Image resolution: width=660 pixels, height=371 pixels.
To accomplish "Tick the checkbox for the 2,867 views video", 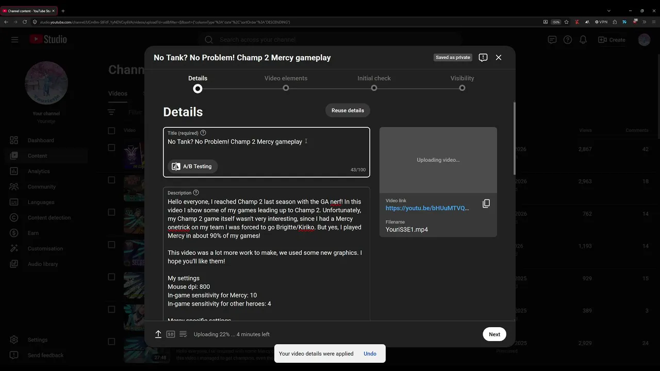I will click(111, 148).
